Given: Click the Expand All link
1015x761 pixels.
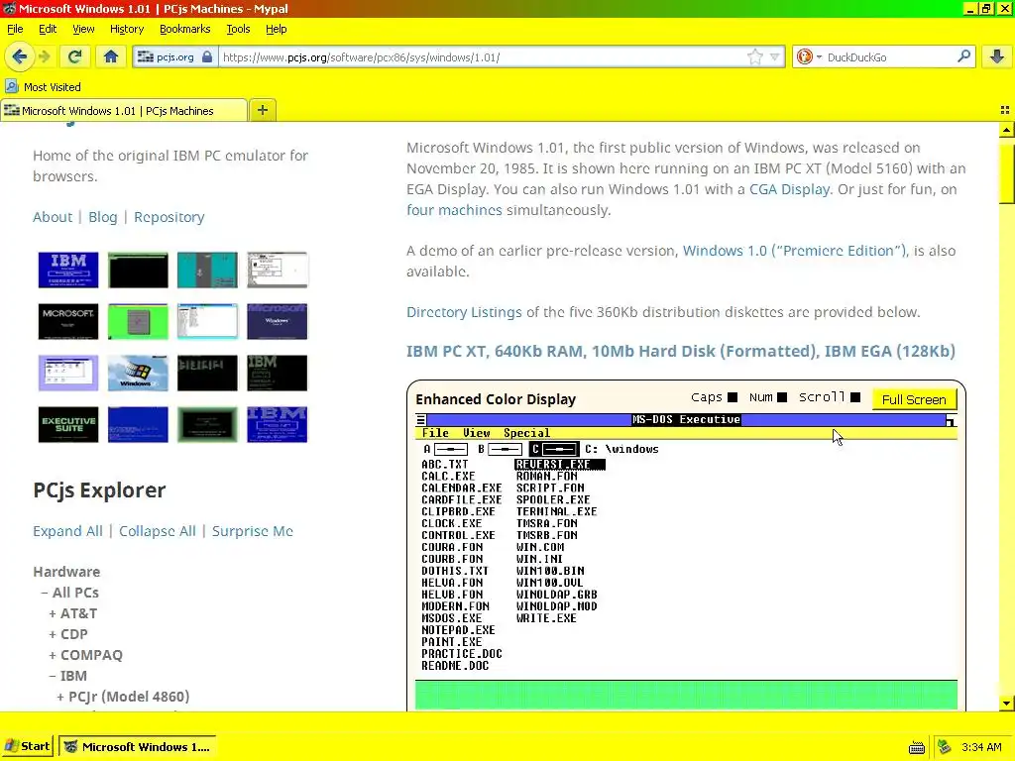Looking at the screenshot, I should pyautogui.click(x=67, y=531).
